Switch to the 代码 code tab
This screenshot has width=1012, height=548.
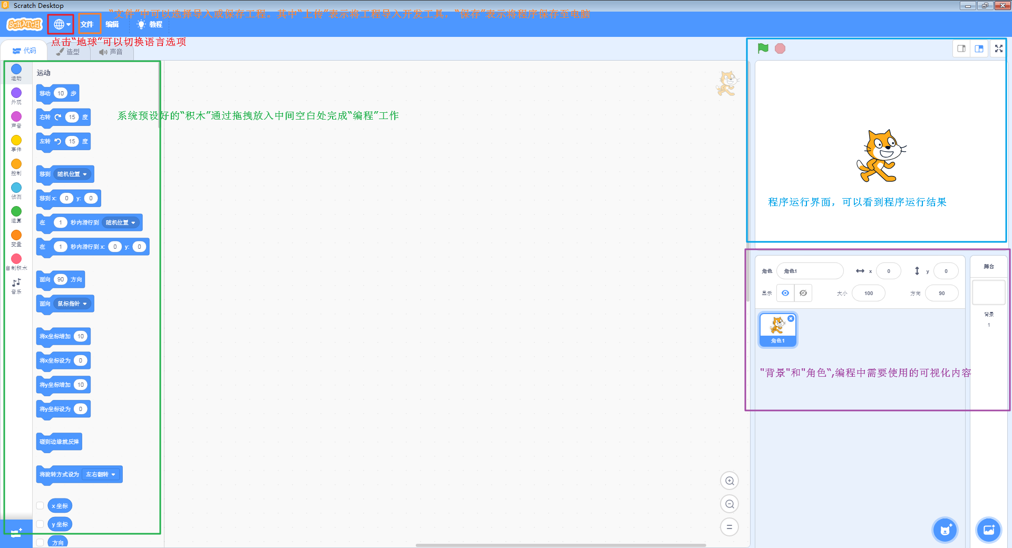(x=24, y=51)
